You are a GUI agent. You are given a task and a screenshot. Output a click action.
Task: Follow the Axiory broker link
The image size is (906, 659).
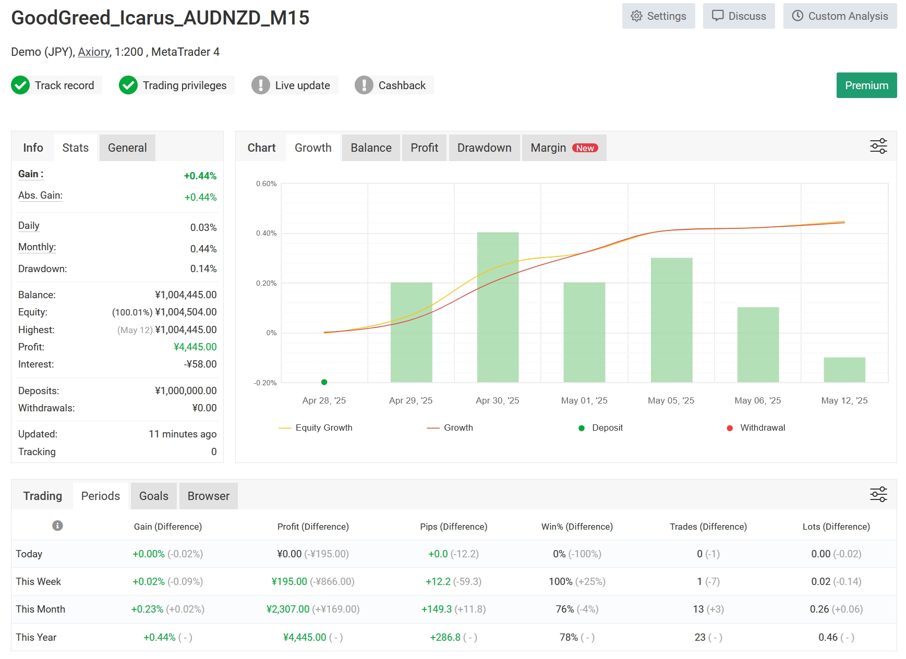[x=94, y=52]
